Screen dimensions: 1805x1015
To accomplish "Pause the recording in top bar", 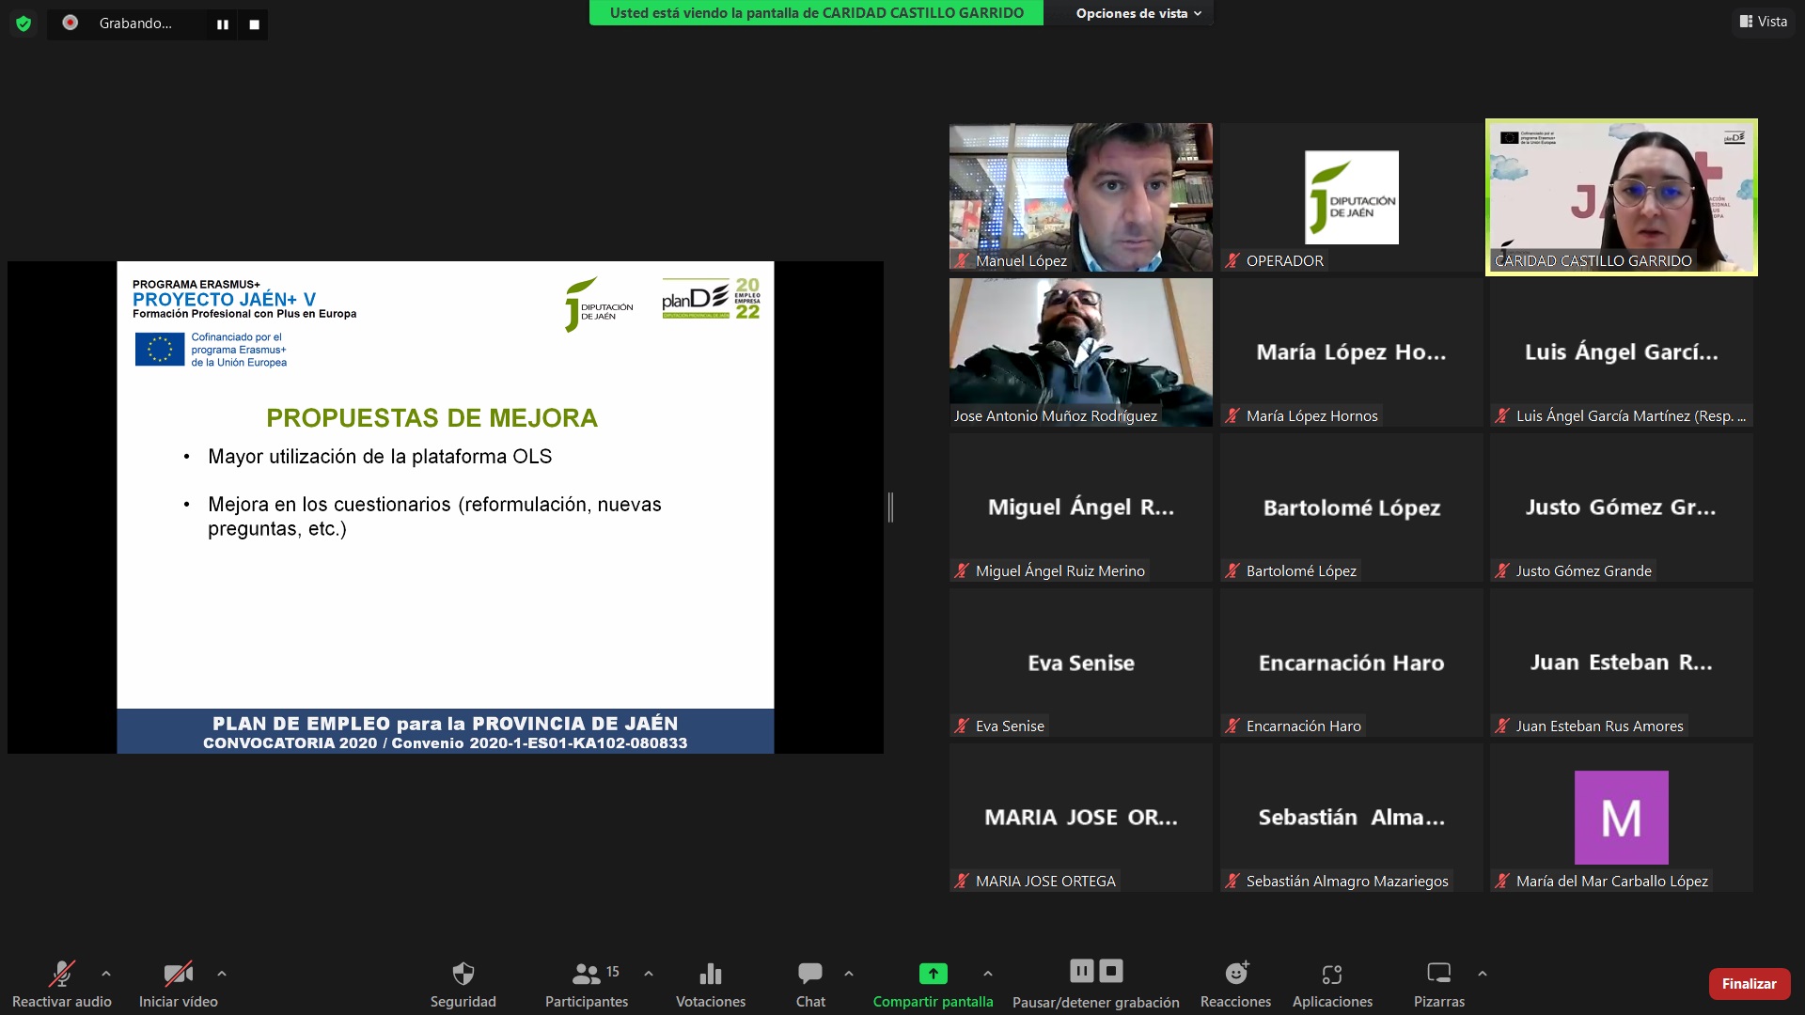I will tap(223, 24).
